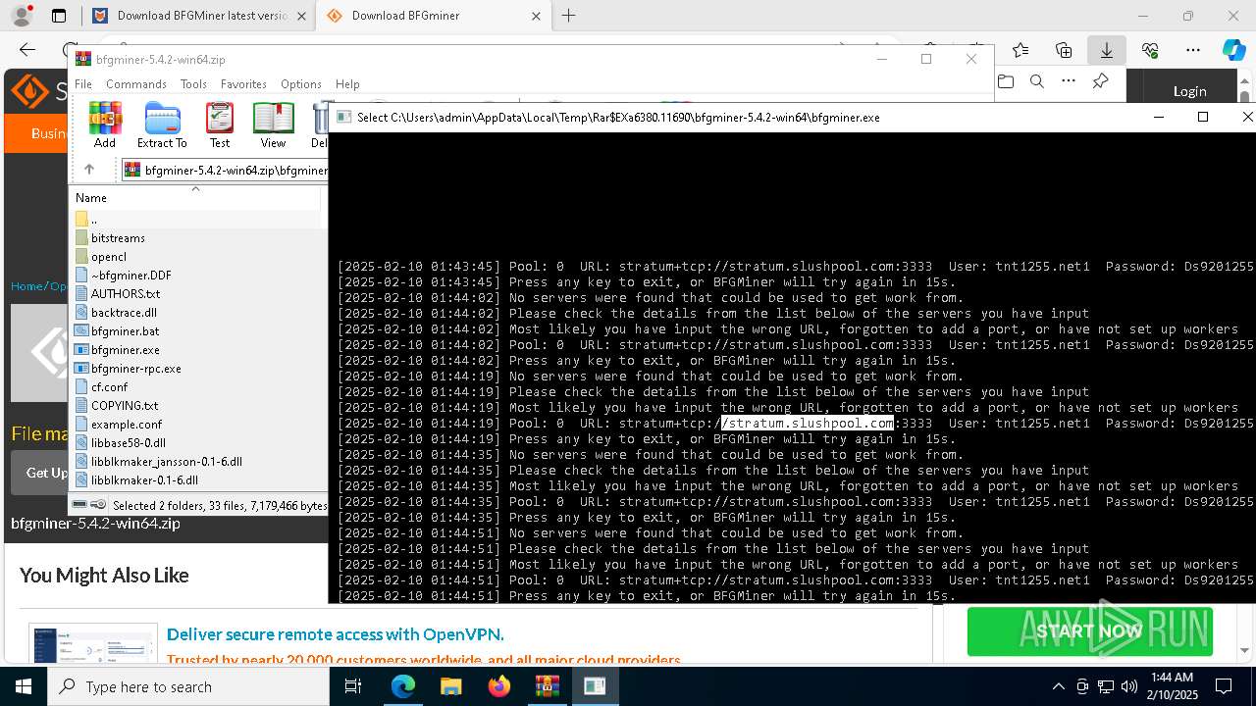
Task: Open the WinRAR Options menu
Action: click(301, 84)
